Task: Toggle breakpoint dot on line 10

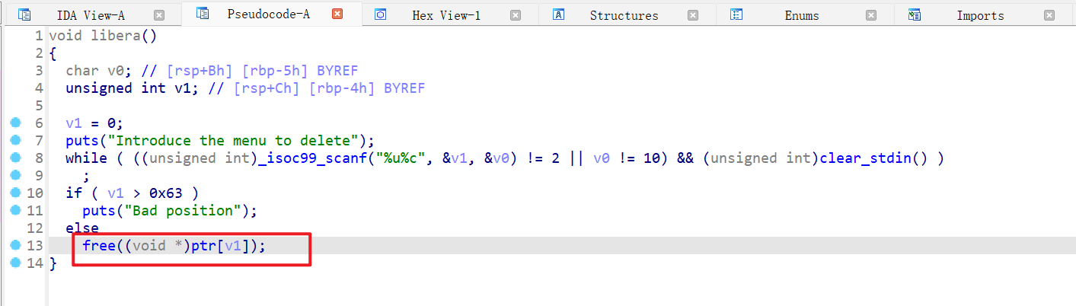Action: tap(14, 193)
